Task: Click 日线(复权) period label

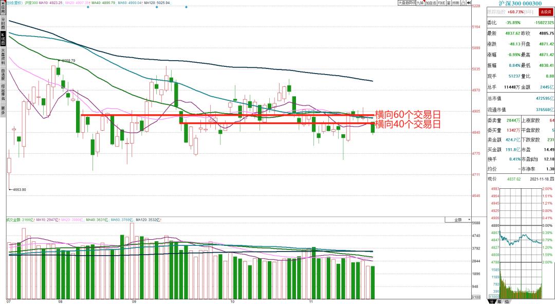Action: pos(14,3)
